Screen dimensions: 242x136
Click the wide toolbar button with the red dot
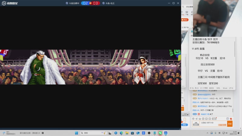[x=214, y=118]
